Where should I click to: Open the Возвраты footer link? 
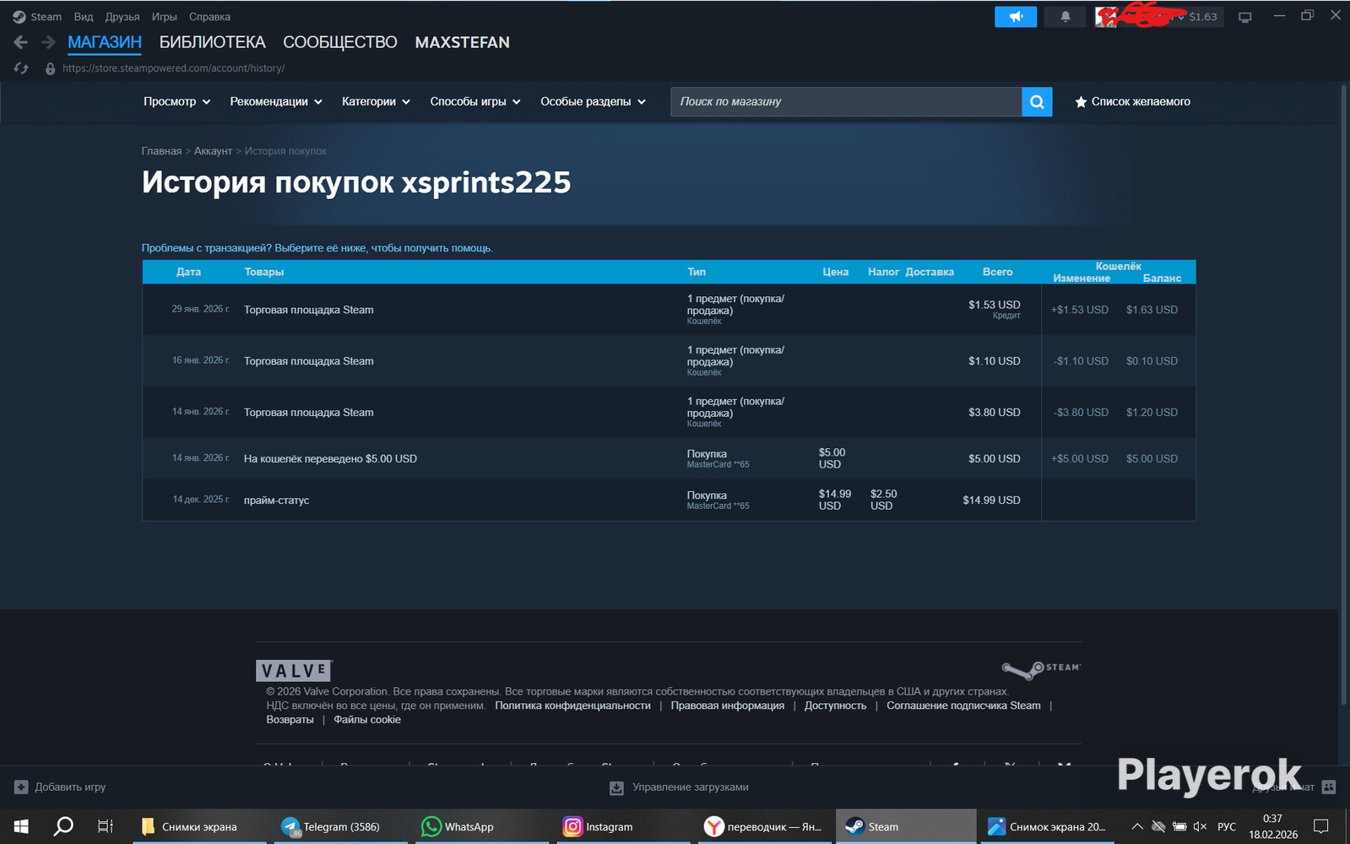(290, 720)
